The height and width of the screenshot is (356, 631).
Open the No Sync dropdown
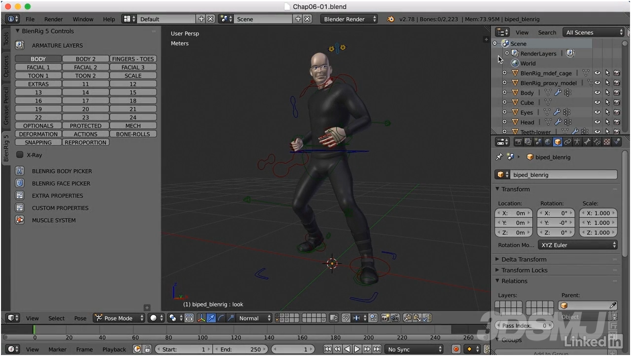pyautogui.click(x=414, y=349)
